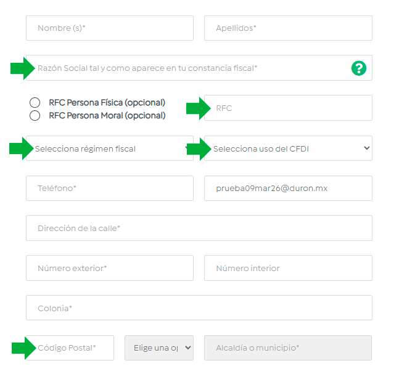Open the Selecciona régimen fiscal dropdown
Screen dimensions: 407x382
click(x=110, y=148)
